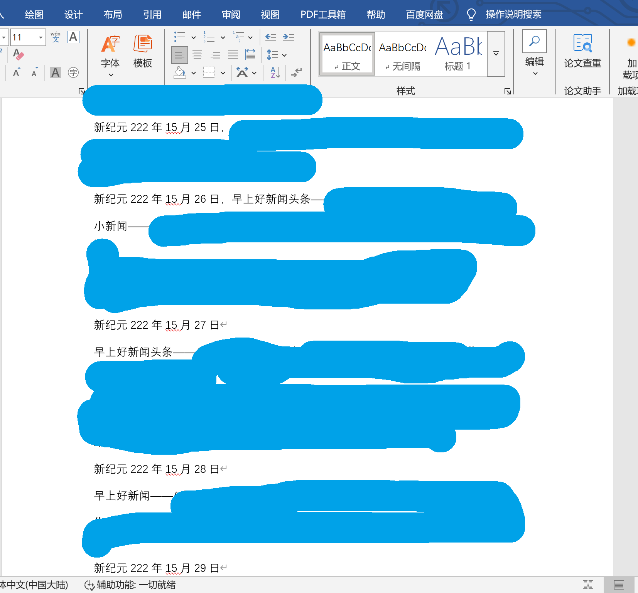The image size is (638, 593).
Task: Open the PDF工具箱 ribbon tab
Action: coord(322,14)
